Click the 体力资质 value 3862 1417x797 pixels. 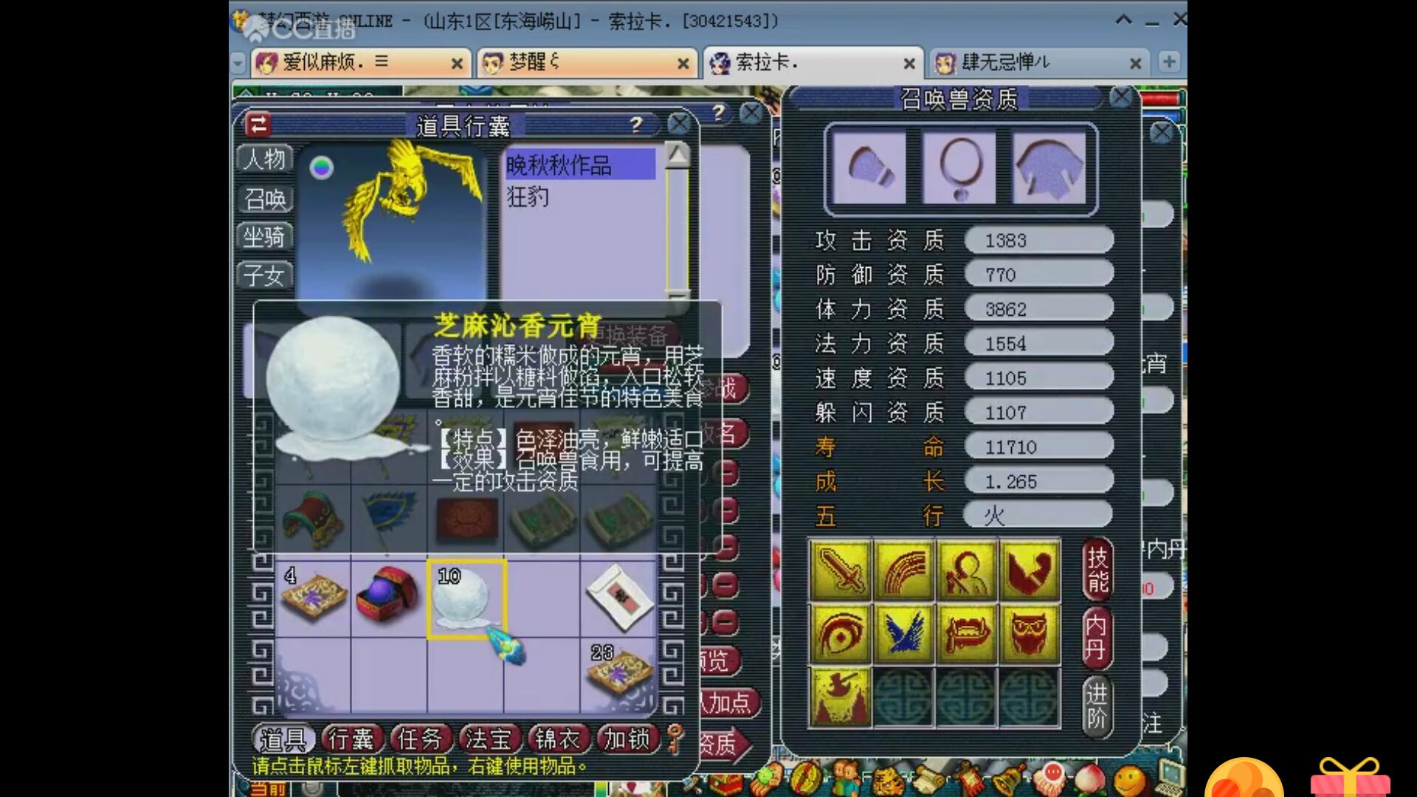[1039, 309]
